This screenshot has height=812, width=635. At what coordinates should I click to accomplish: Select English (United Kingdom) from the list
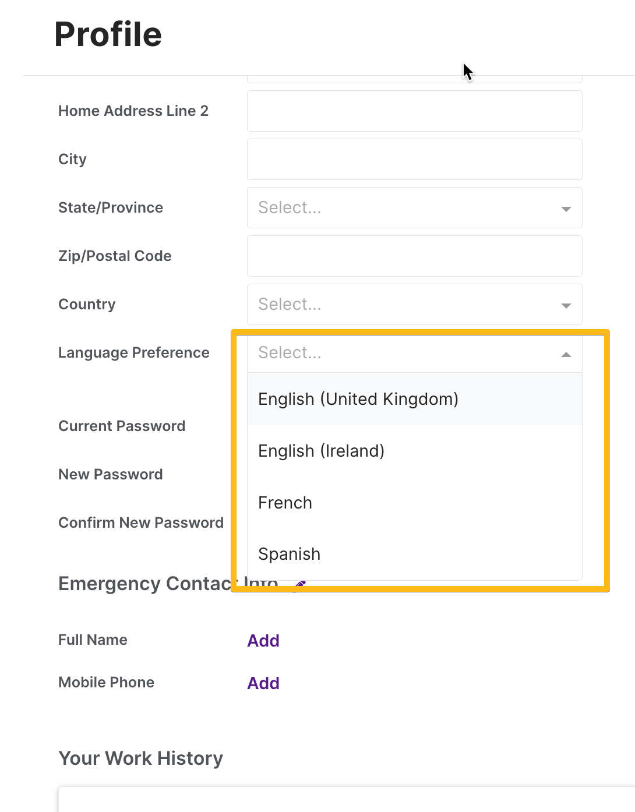click(358, 399)
